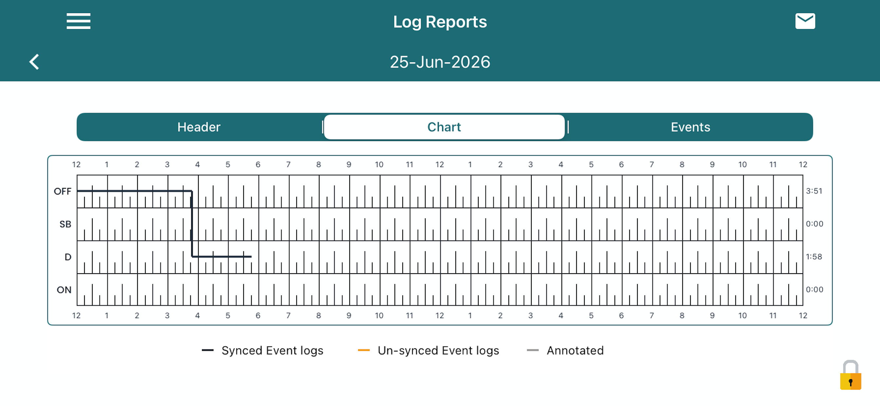Tap the 0:00 on-duty total

(815, 290)
